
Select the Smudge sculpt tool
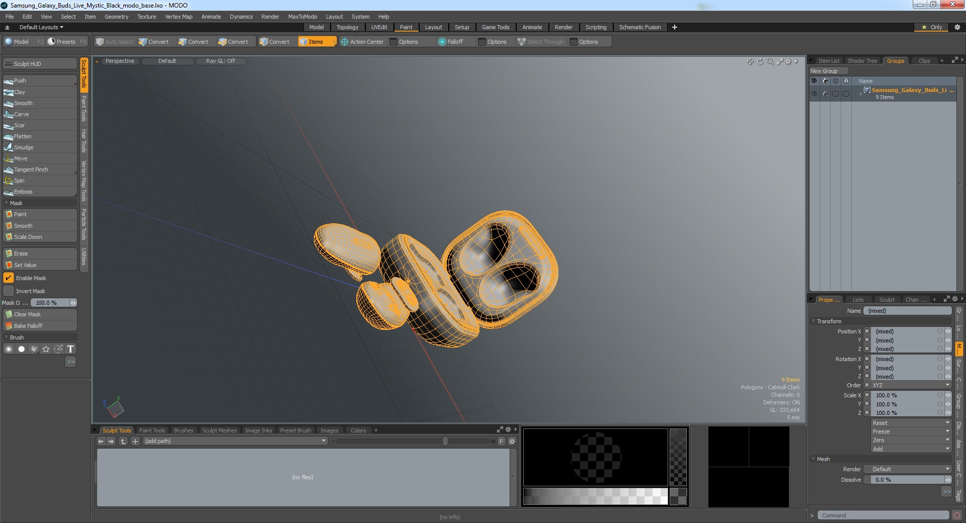(40, 147)
